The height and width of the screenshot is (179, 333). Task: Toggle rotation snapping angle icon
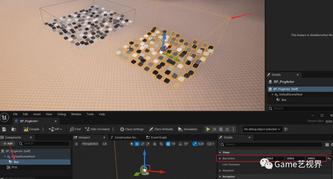(x=180, y=144)
